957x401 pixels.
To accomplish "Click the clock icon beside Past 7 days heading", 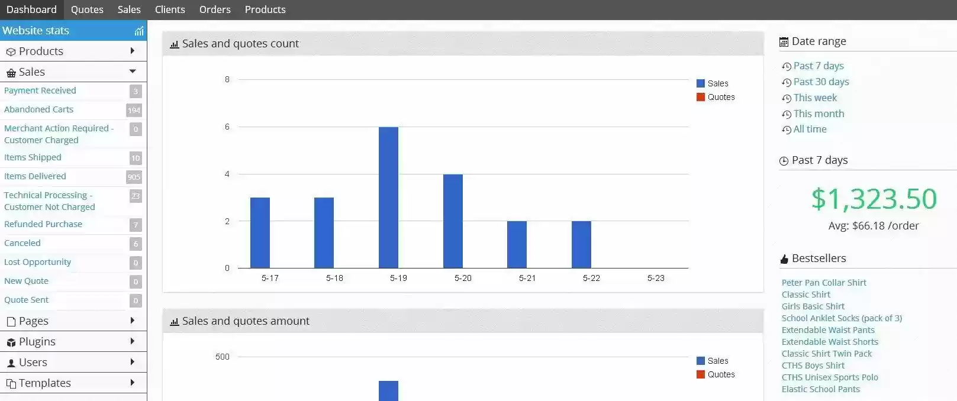I will coord(784,161).
